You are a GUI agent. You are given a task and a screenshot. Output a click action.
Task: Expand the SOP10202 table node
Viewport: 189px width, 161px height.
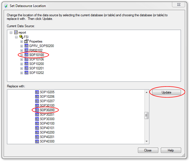(21, 73)
